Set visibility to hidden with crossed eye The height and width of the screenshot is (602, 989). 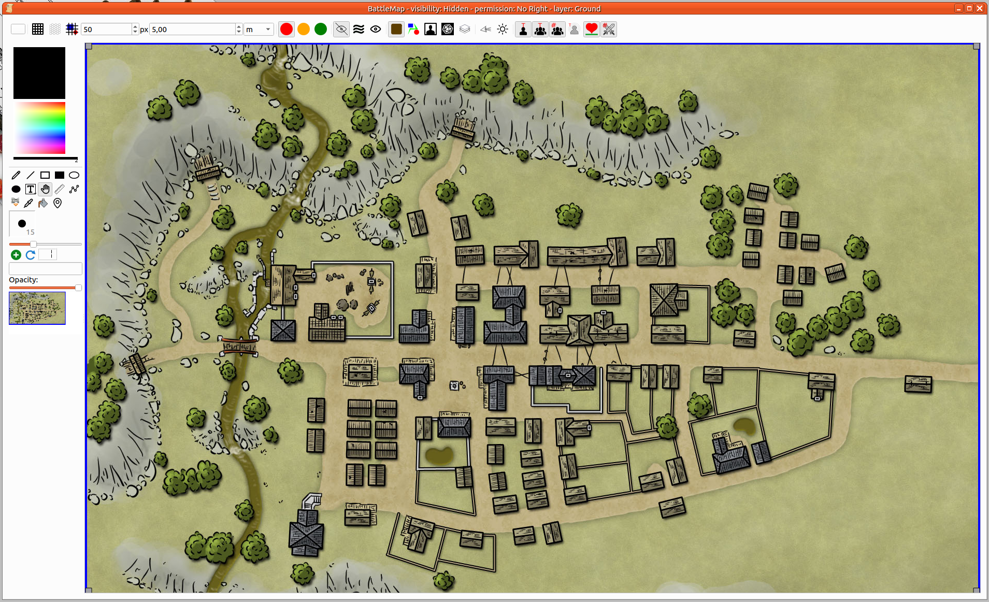[341, 30]
